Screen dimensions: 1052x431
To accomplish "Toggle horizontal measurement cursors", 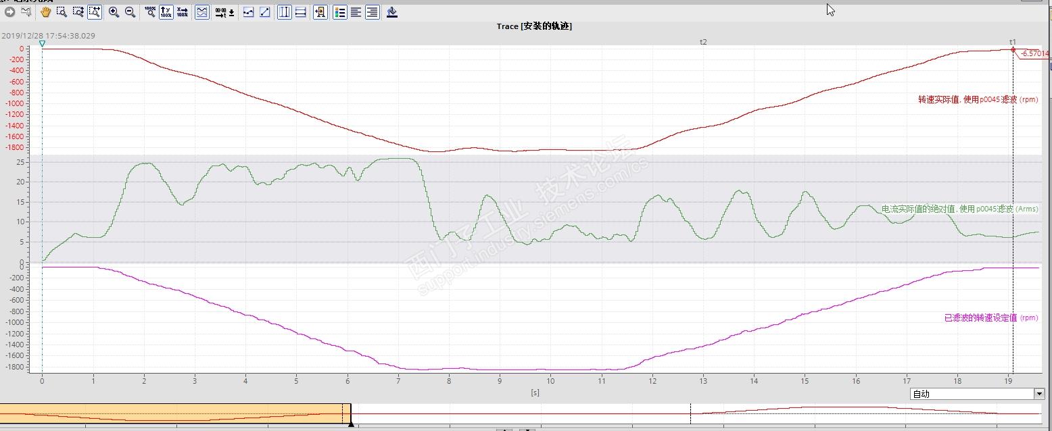I will pyautogui.click(x=301, y=12).
